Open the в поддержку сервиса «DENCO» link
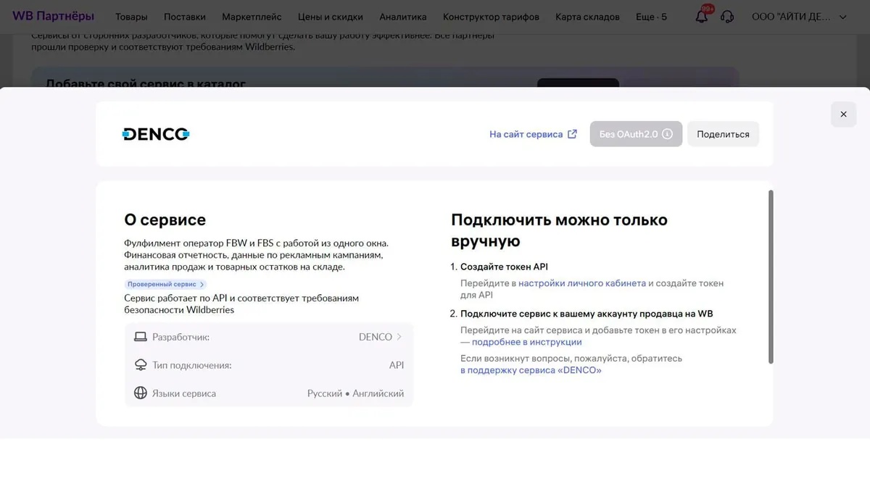The height and width of the screenshot is (489, 870). (531, 370)
